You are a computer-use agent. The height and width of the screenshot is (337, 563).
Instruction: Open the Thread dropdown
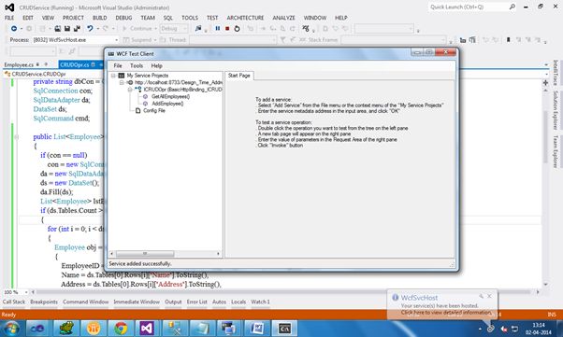pos(274,40)
